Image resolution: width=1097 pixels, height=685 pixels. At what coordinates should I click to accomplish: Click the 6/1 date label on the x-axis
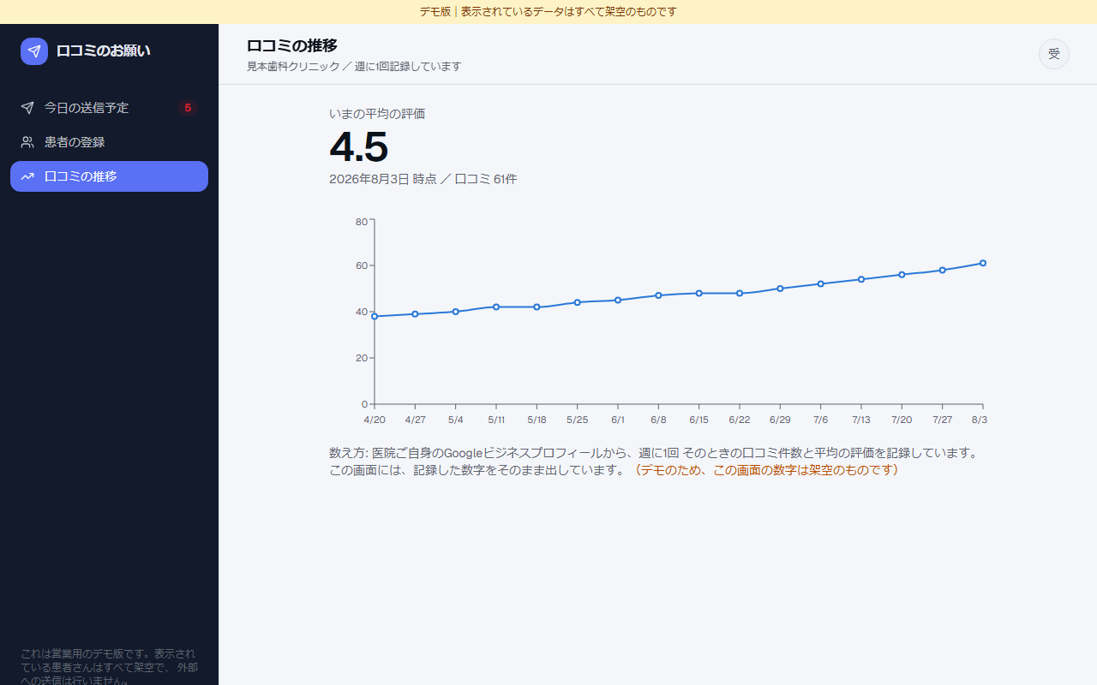point(618,420)
